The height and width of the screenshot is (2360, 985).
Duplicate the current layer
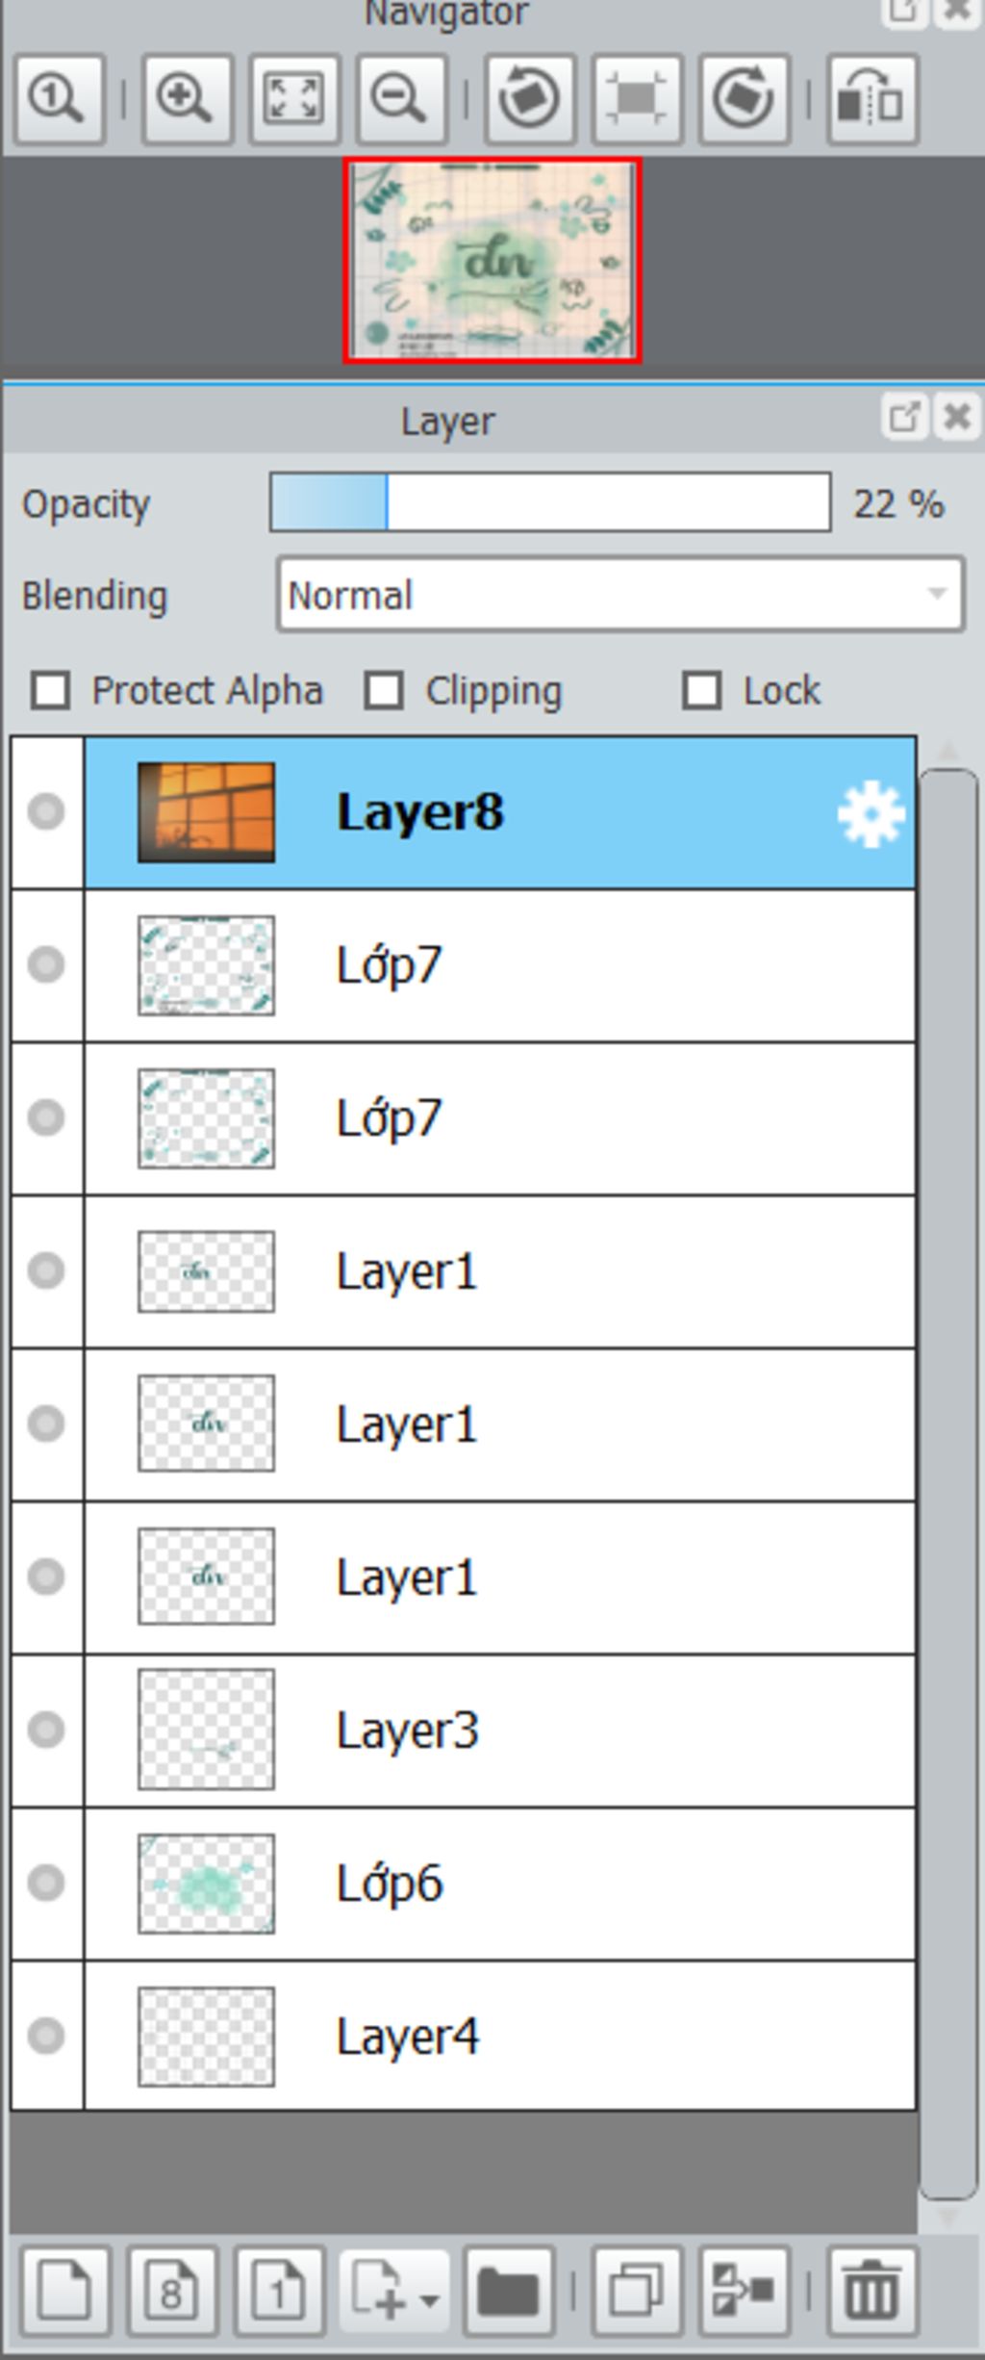coord(638,2293)
